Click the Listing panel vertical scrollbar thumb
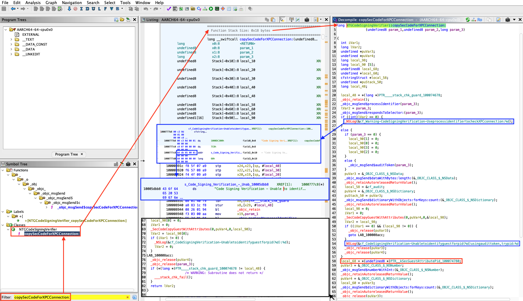Screen dimensions: 523x301 pos(323,37)
